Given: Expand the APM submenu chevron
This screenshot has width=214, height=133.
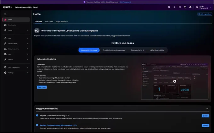Looking at the screenshot, I should point(28,38).
